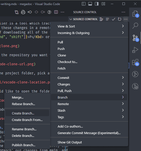
Task: Choose Clone in the git menu
Action: [89, 55]
